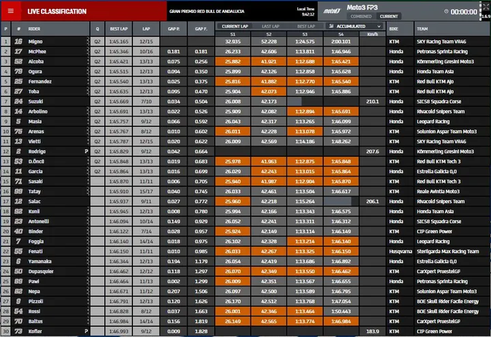Click rider name Sasaki
Image resolution: width=491 pixels, height=337 pixels.
pos(35,181)
